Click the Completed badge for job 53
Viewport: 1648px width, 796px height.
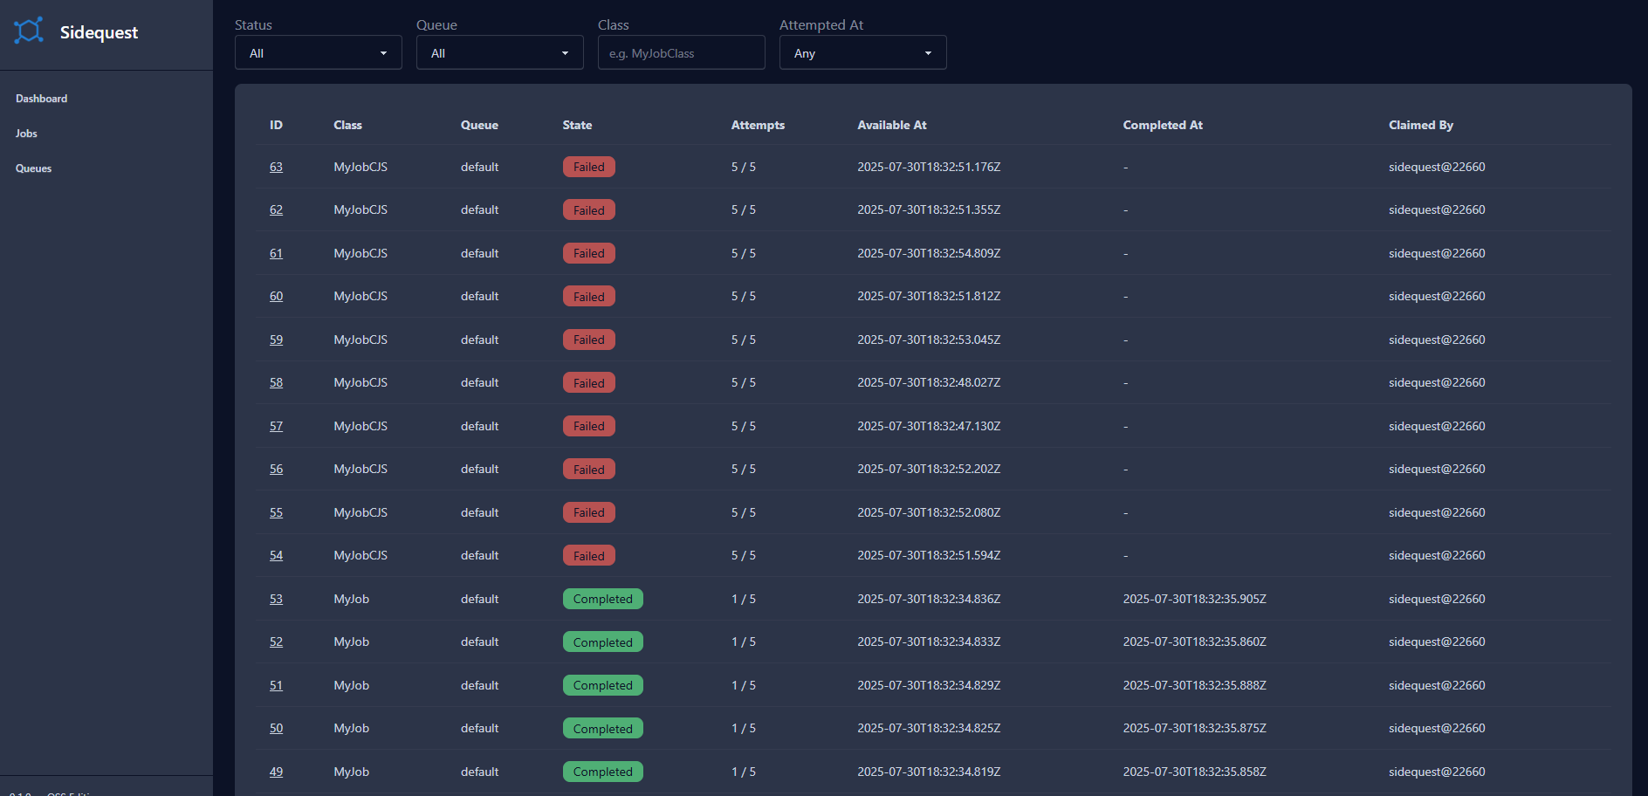(x=603, y=599)
